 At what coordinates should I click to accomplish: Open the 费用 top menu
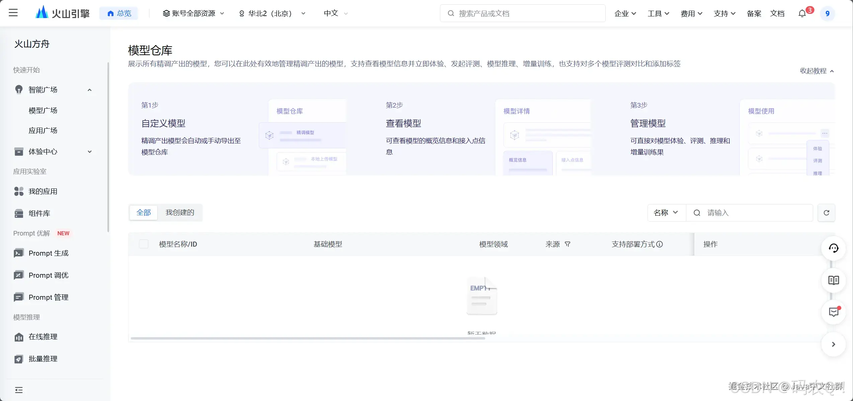pyautogui.click(x=691, y=13)
